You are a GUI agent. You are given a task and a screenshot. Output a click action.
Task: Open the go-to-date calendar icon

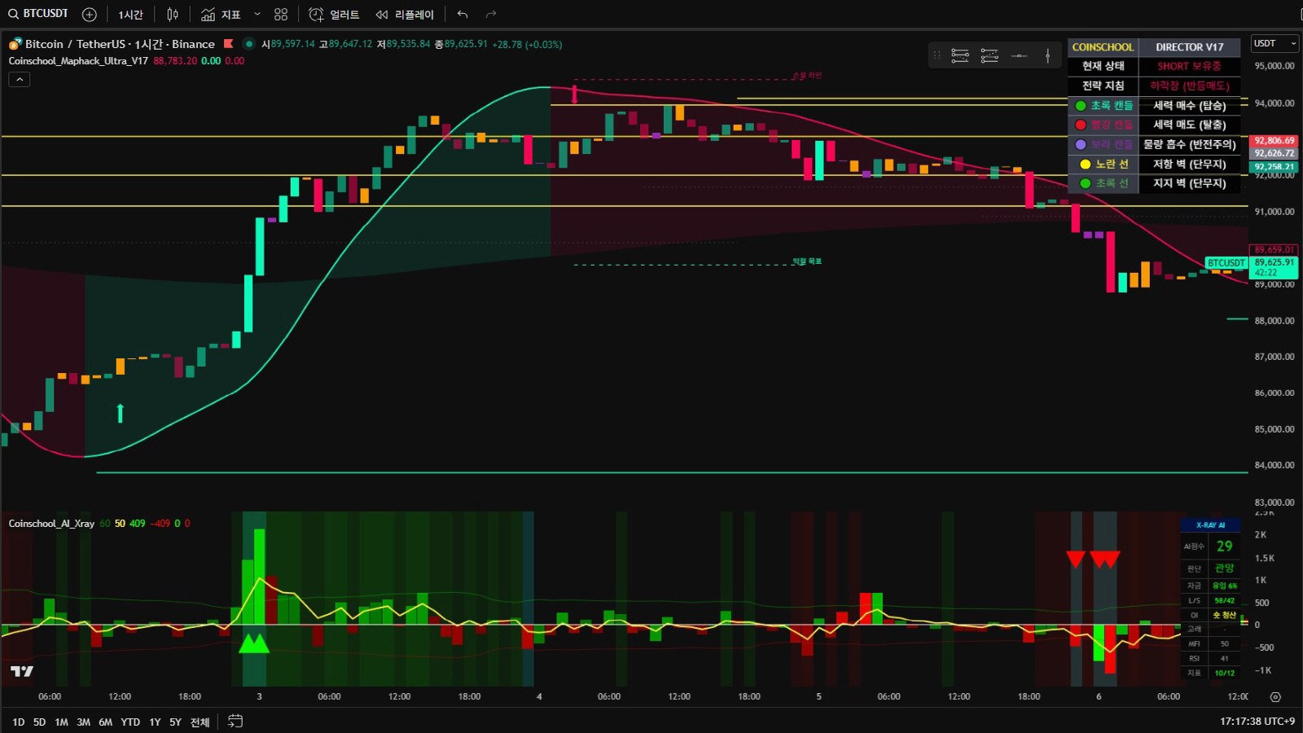(x=235, y=722)
